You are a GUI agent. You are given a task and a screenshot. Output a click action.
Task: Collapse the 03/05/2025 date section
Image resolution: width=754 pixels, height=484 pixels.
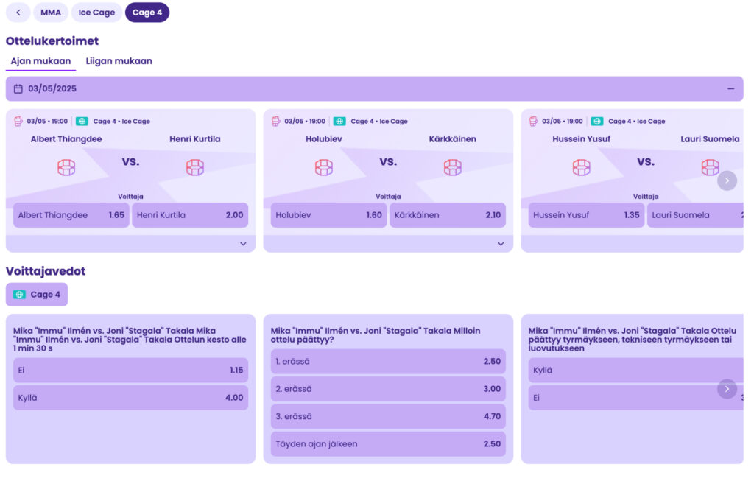(730, 89)
